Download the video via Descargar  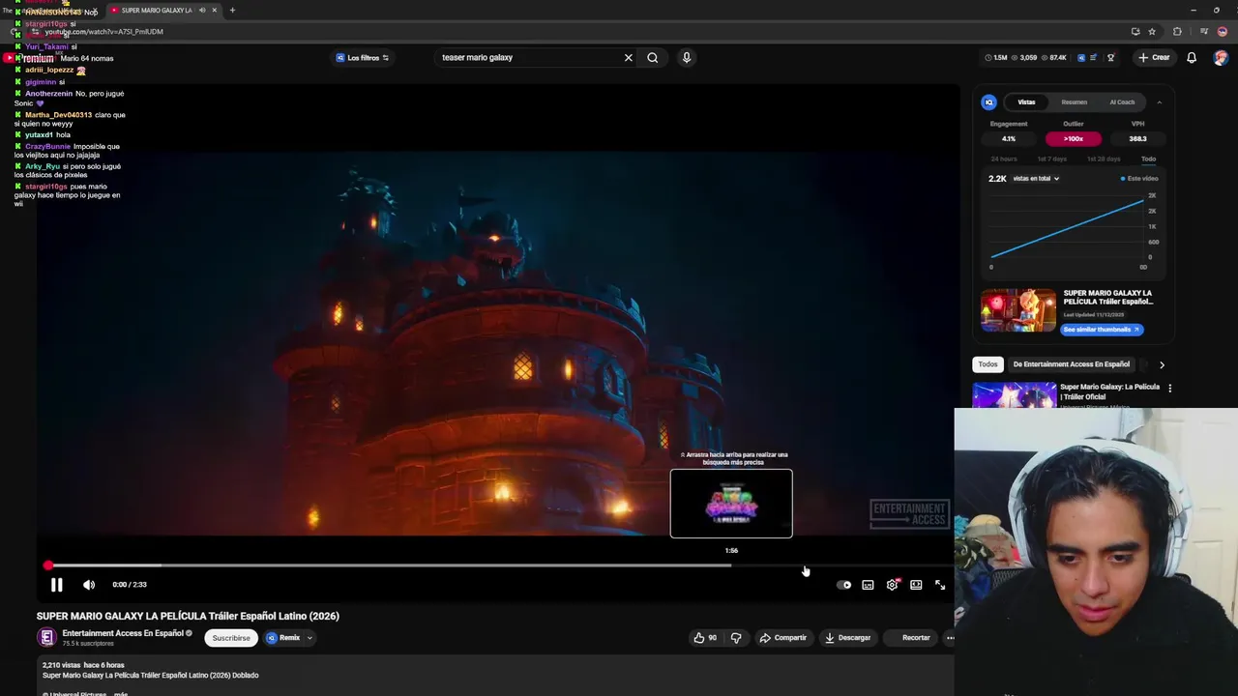point(847,638)
